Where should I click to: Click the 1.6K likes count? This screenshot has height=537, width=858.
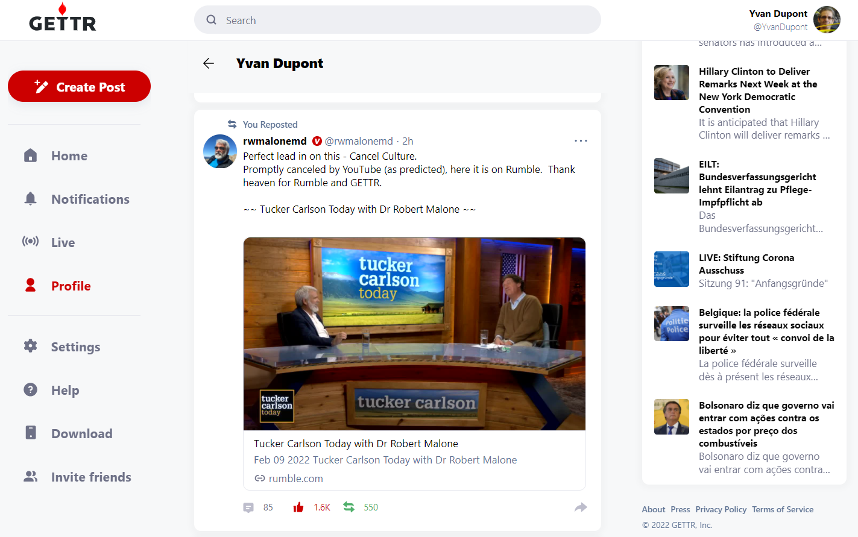pyautogui.click(x=322, y=507)
